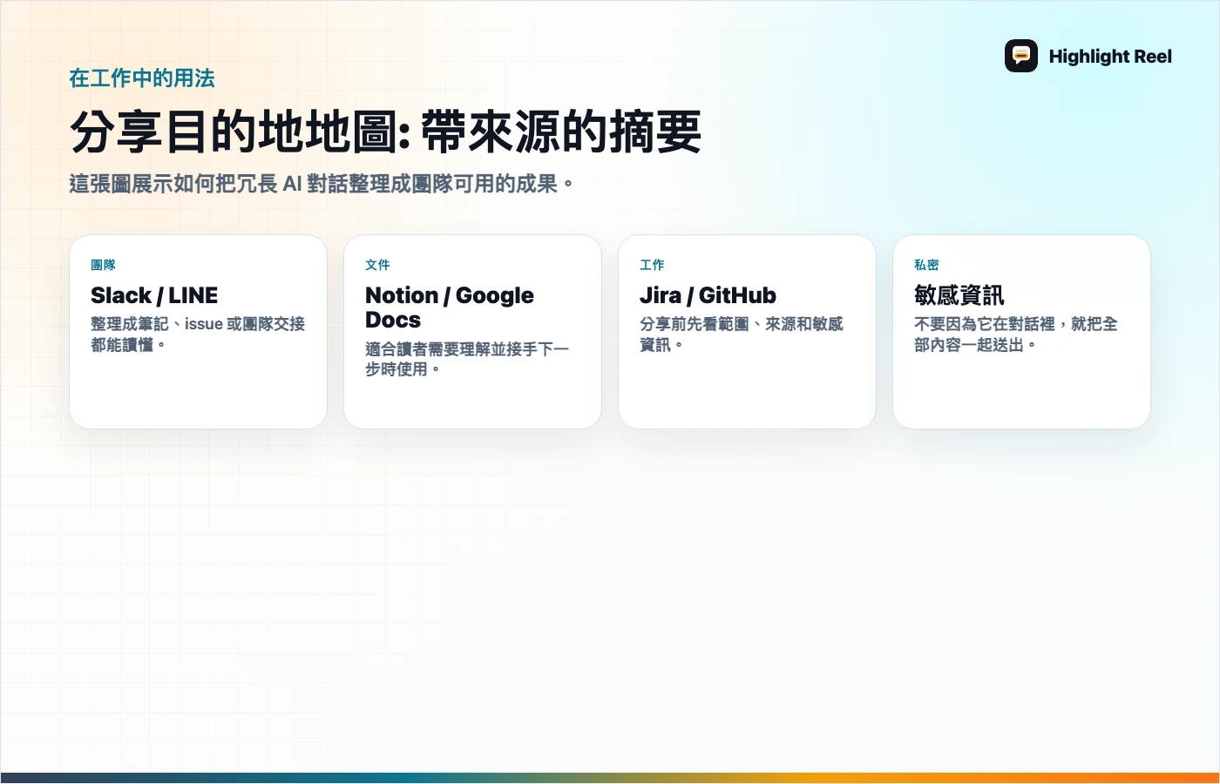Open the Slack / LINE card

[x=199, y=332]
